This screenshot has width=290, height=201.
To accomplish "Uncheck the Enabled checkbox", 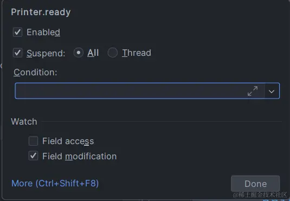I will coord(17,32).
